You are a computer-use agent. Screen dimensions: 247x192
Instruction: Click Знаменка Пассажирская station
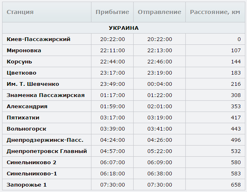(46, 95)
